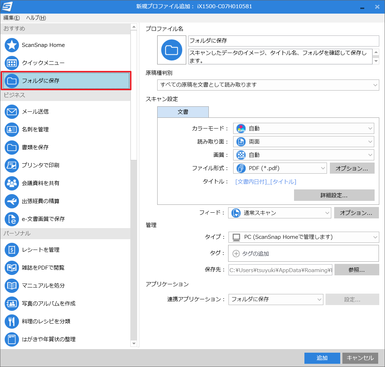Choose the クイックメニュー grid icon
385x367 pixels.
click(x=11, y=63)
